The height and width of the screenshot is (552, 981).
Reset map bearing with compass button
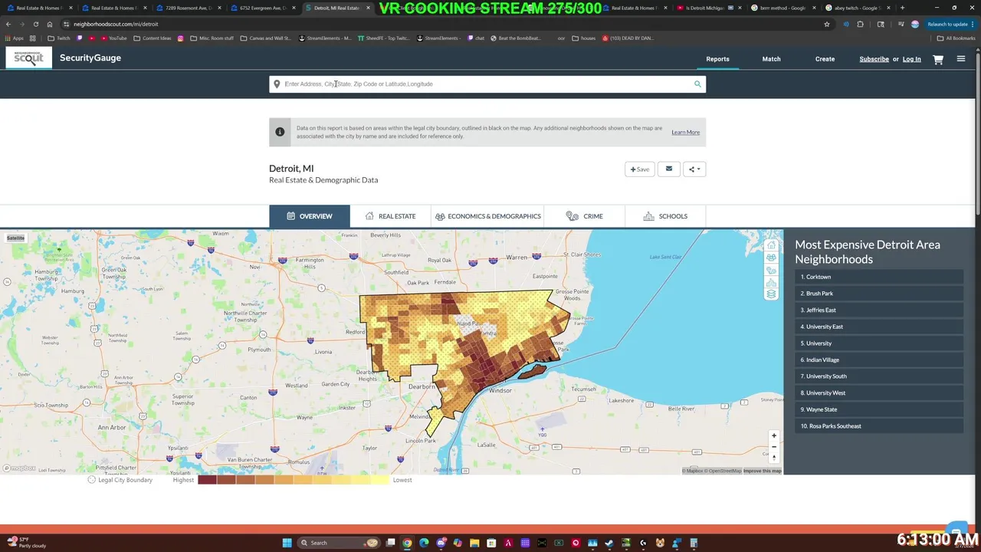click(x=774, y=458)
